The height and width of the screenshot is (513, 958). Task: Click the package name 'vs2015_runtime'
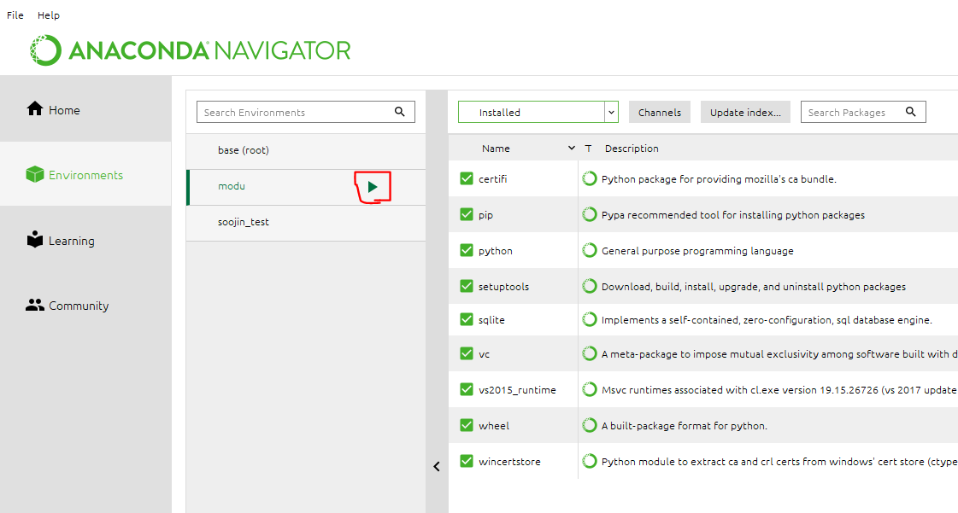[x=517, y=390]
